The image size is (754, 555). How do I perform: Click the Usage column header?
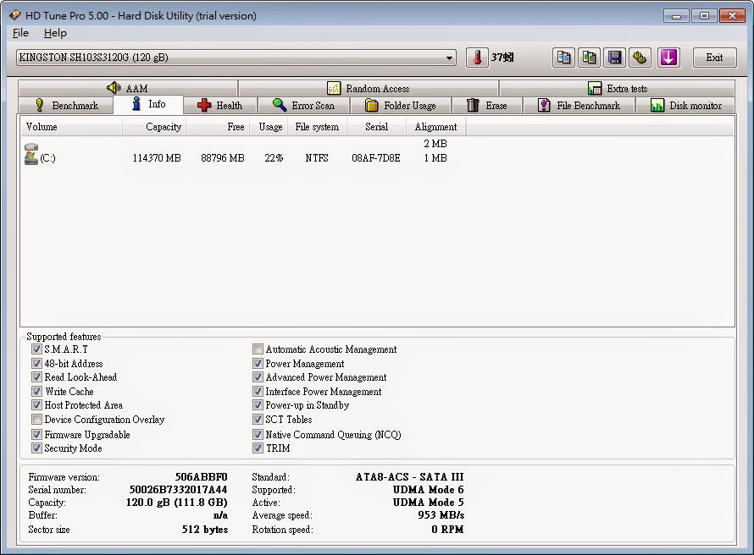269,127
